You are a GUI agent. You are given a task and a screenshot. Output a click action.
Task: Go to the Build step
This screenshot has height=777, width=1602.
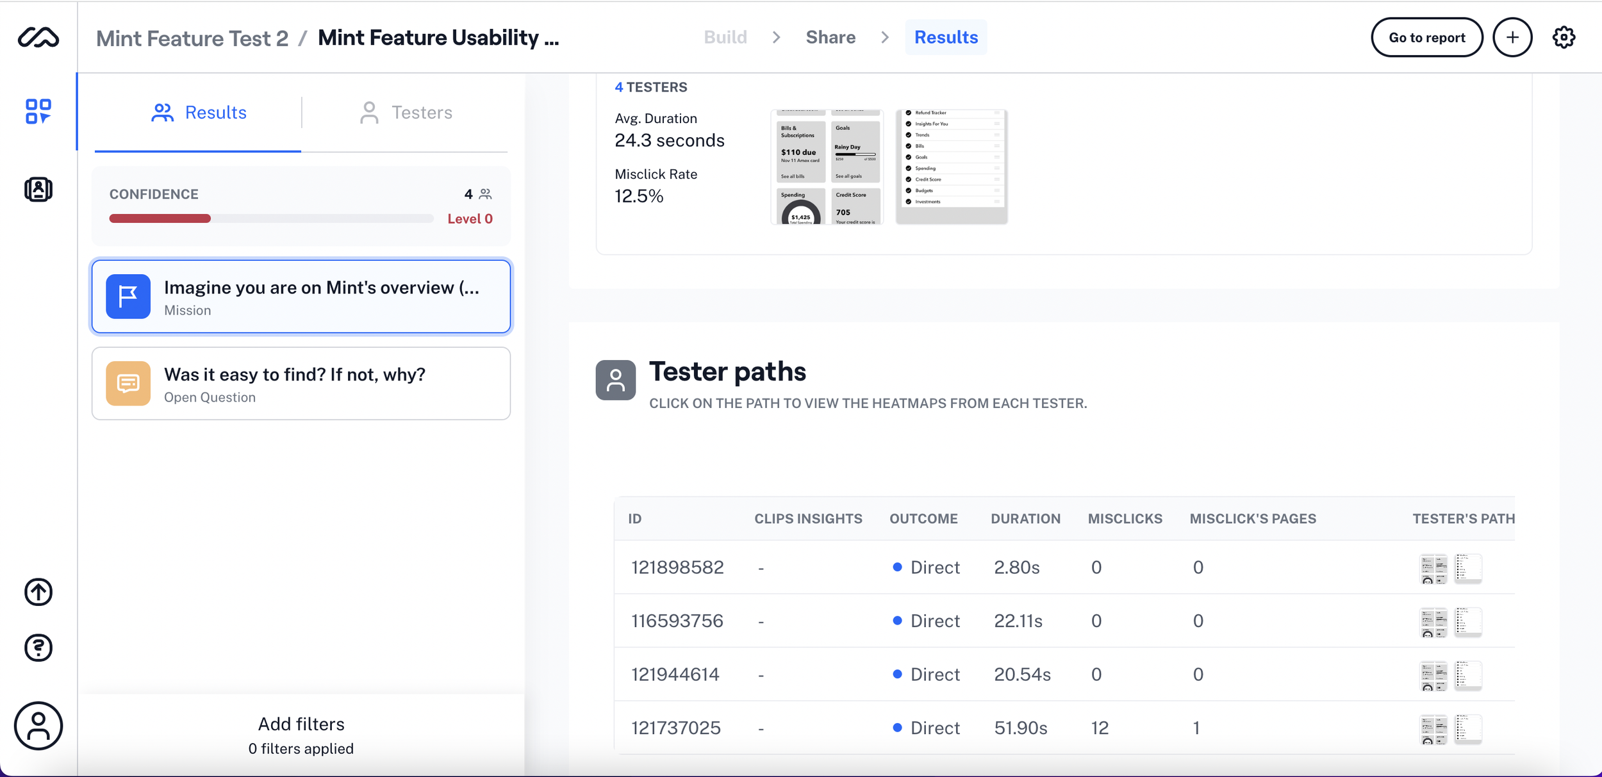(725, 38)
